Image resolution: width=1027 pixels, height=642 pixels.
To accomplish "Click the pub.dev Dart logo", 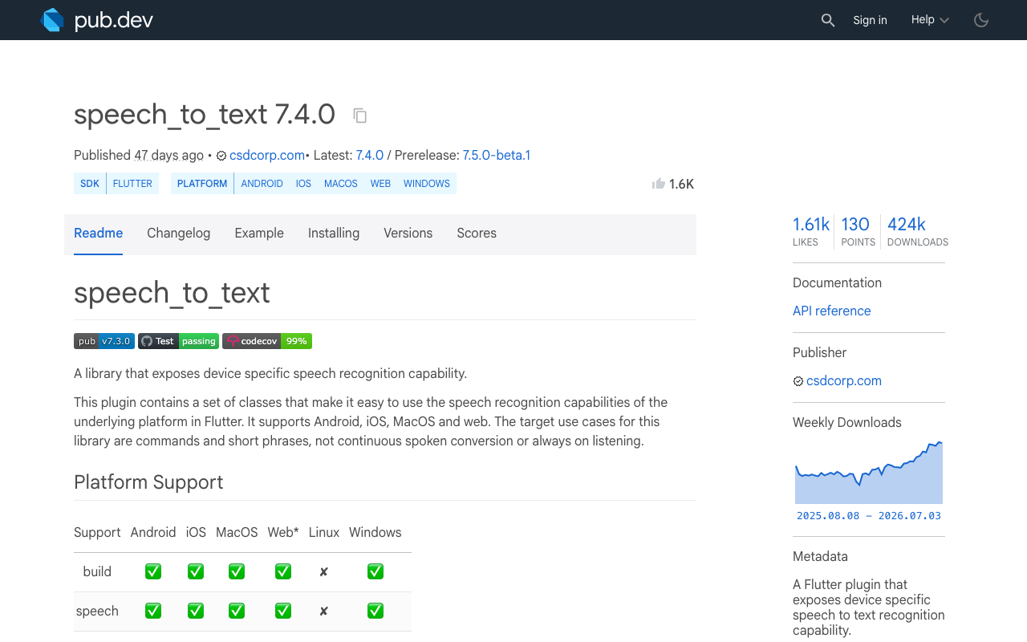I will tap(52, 20).
